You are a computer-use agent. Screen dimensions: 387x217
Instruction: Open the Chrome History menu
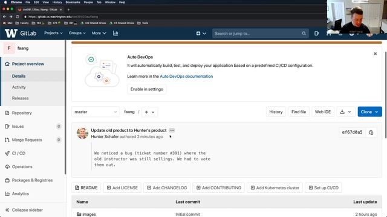(57, 2)
